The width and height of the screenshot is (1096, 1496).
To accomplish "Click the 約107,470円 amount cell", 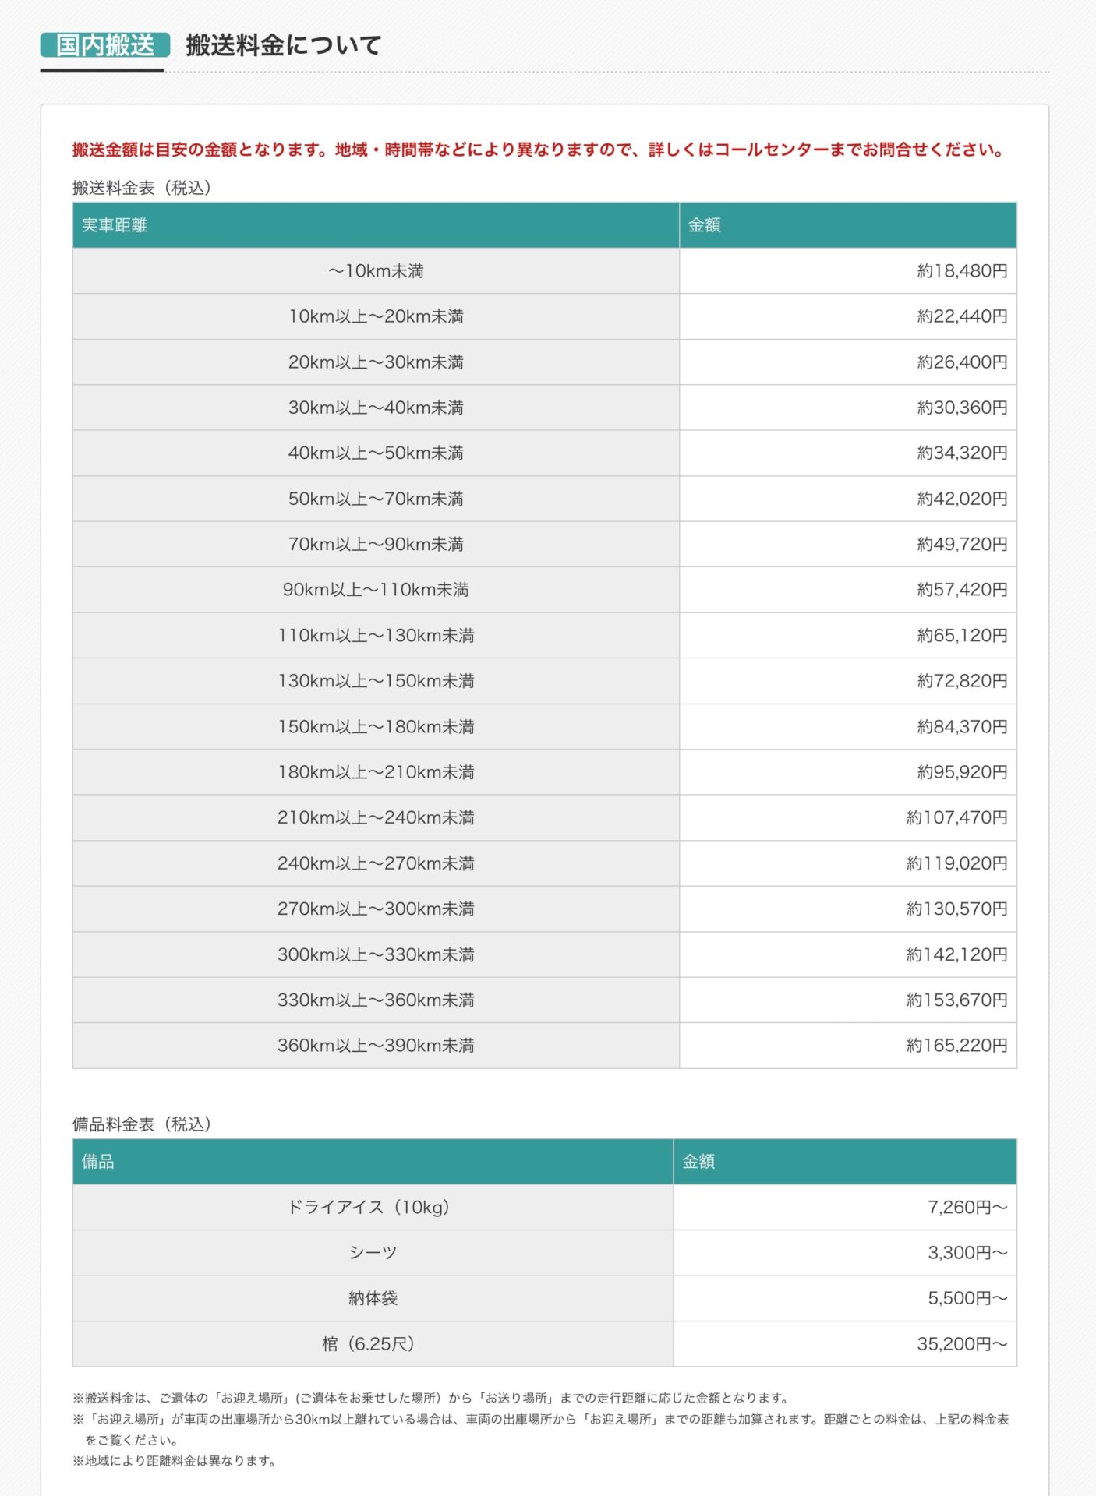I will tap(848, 818).
